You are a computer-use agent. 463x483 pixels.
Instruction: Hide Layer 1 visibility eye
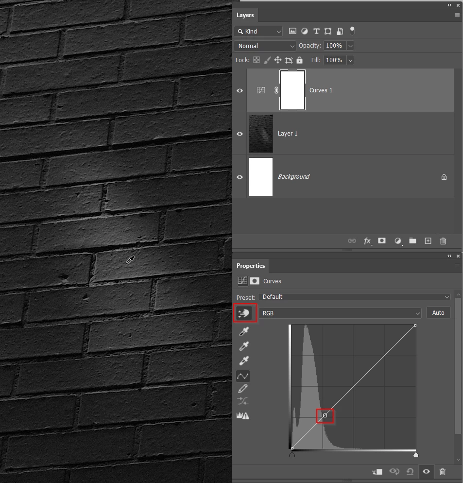click(x=240, y=134)
